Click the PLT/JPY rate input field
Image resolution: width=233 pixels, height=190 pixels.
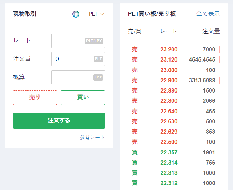78,41
